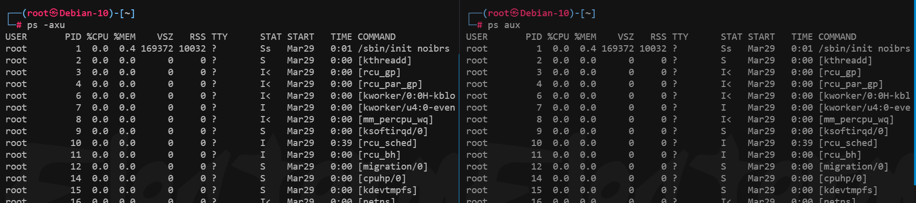Click the COMMAND column header in the ps -axu pane

[376, 37]
